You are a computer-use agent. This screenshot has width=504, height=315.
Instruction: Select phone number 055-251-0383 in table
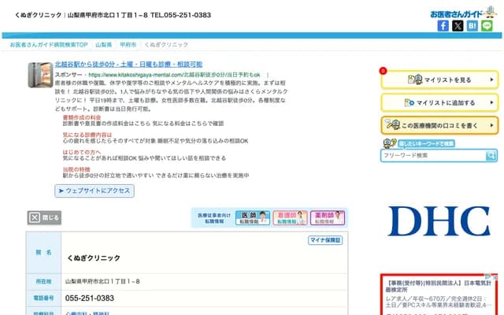[90, 298]
